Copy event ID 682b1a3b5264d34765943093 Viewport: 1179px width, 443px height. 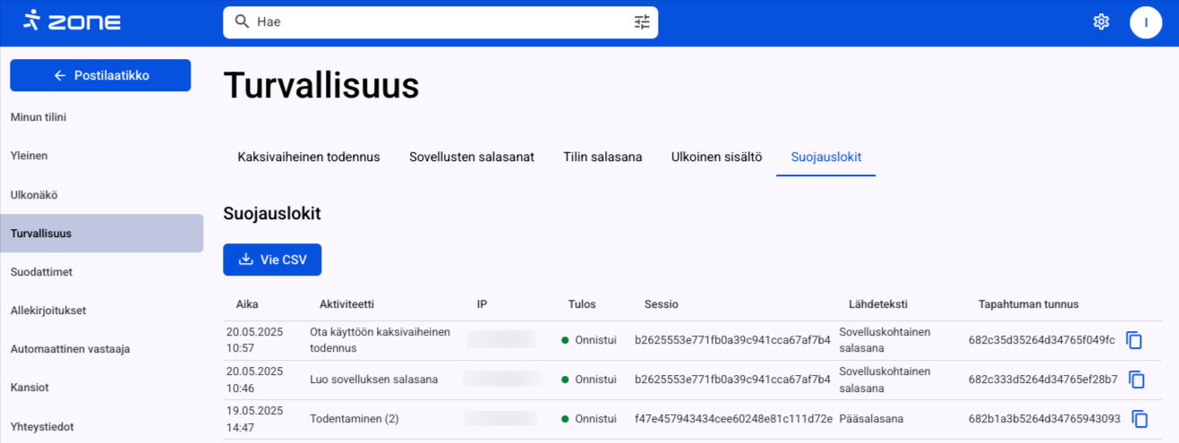point(1140,419)
